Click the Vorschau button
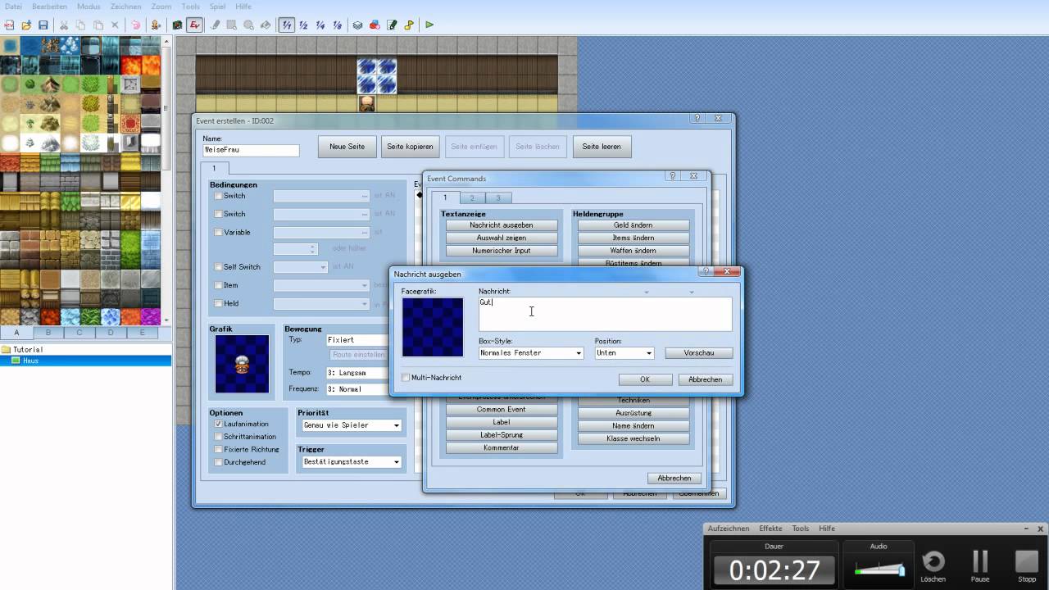 tap(698, 353)
